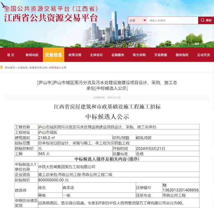214x208 pixels.
Task: Open the 互动交流 menu item
Action: pyautogui.click(x=203, y=55)
